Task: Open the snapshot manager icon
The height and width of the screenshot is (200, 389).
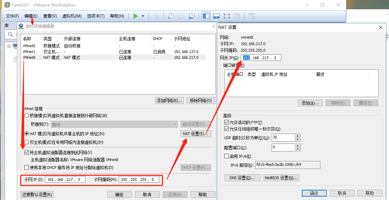Action: 191,16
